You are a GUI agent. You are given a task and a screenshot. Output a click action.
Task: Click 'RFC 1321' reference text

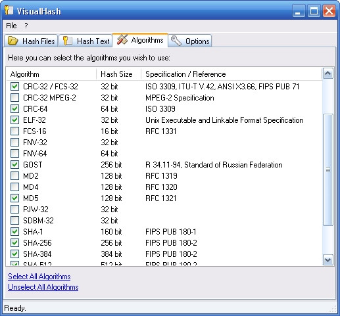coord(161,198)
